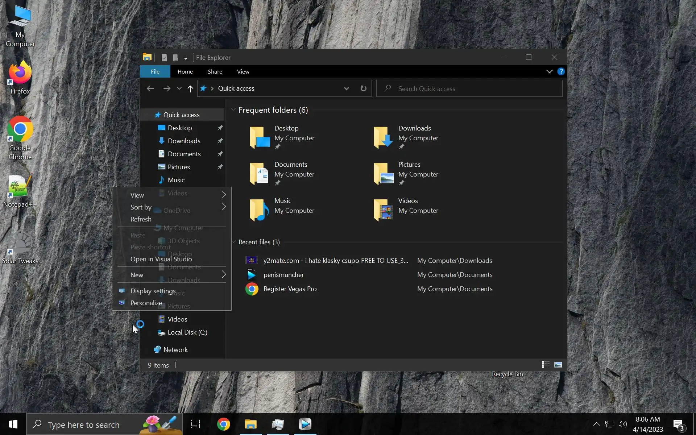Open the File Explorer help icon
Screen dimensions: 696x435
[x=561, y=71]
